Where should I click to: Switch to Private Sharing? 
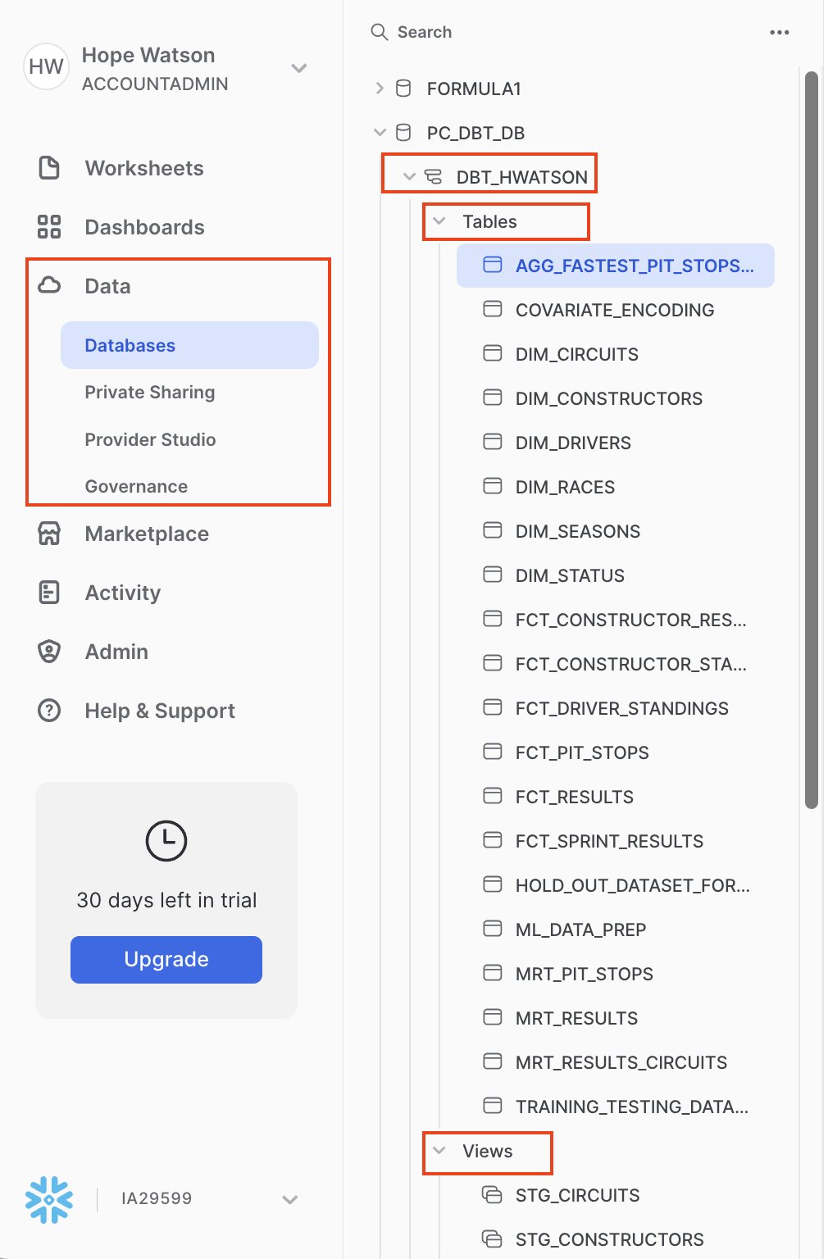coord(149,392)
